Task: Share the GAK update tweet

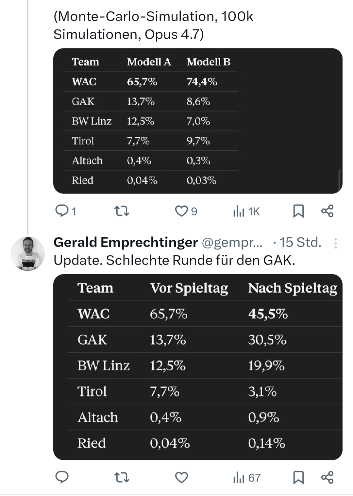Action: click(x=327, y=477)
